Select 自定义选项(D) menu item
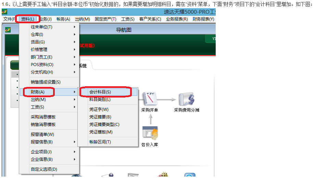 pos(49,169)
